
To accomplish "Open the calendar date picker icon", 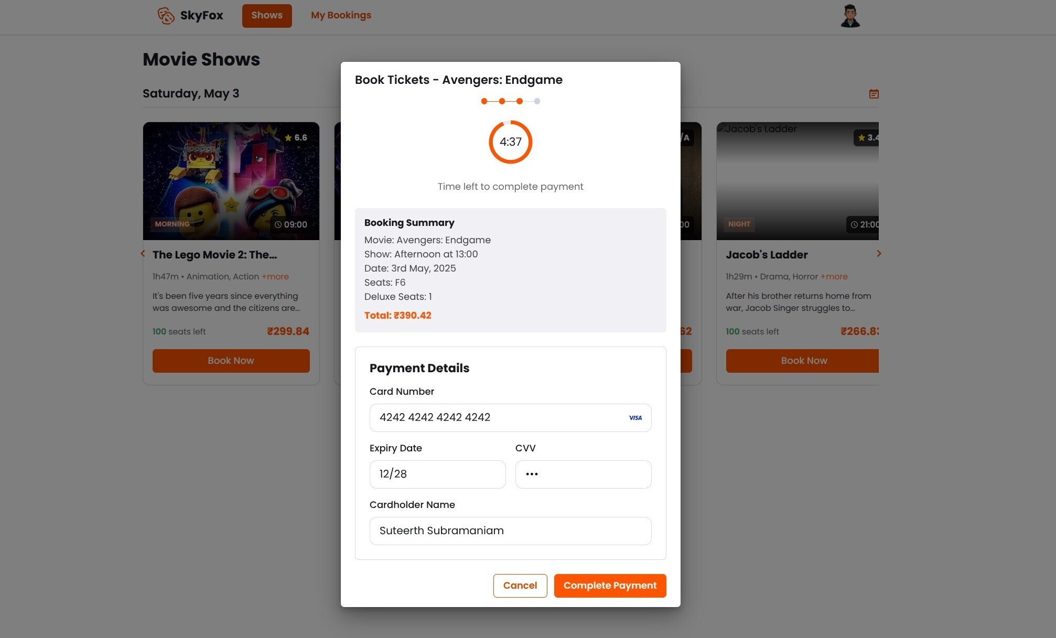I will click(x=874, y=94).
